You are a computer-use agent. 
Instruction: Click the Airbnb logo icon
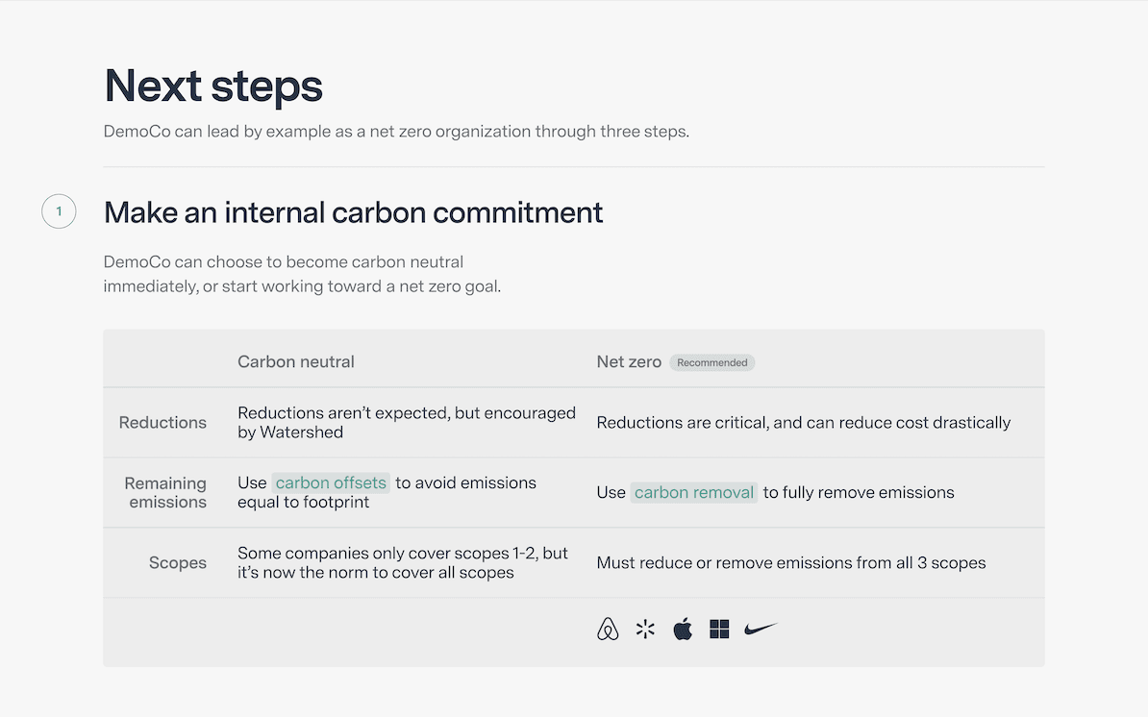[608, 630]
